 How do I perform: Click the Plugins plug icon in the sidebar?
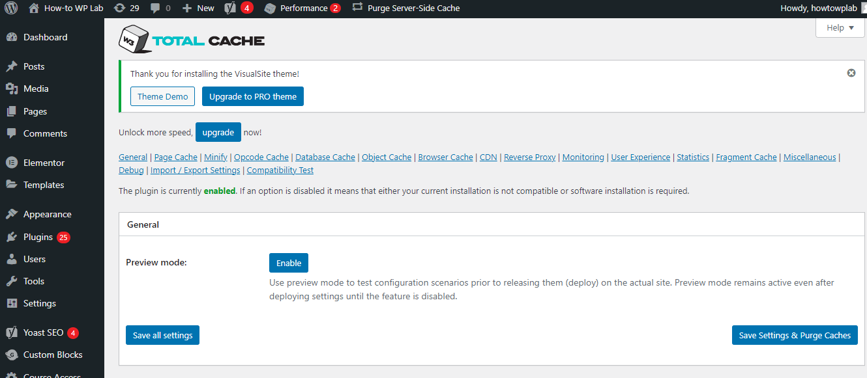12,237
